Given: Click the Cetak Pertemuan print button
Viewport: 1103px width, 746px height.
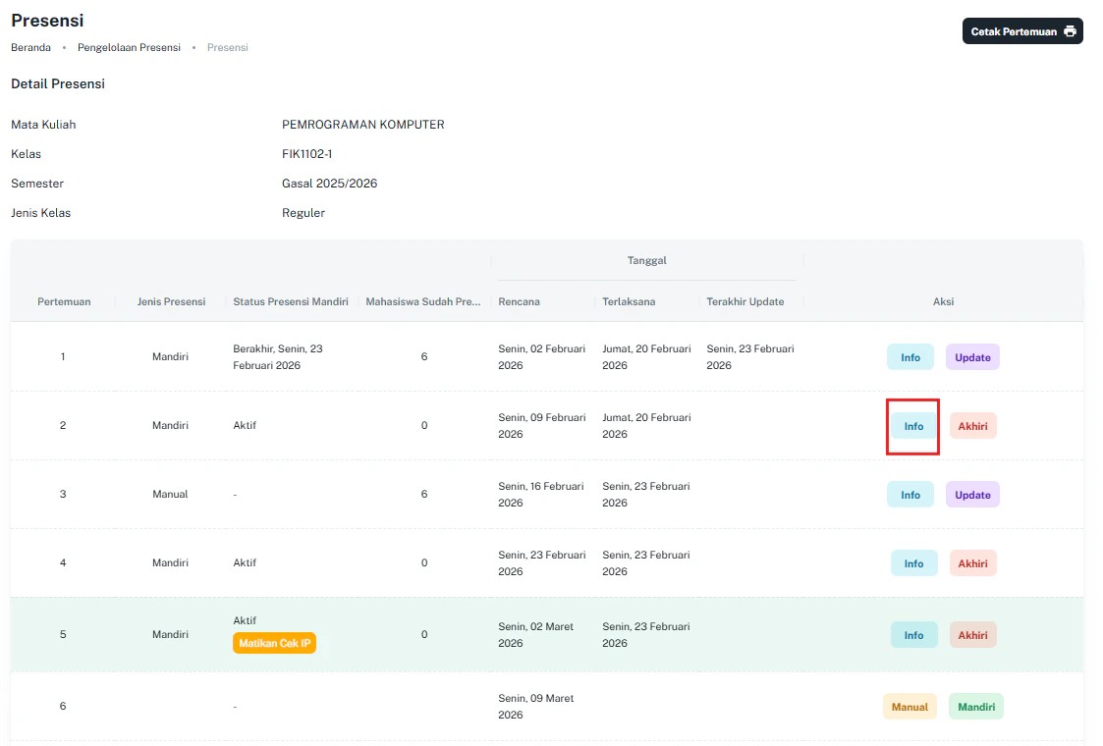Looking at the screenshot, I should 1022,31.
